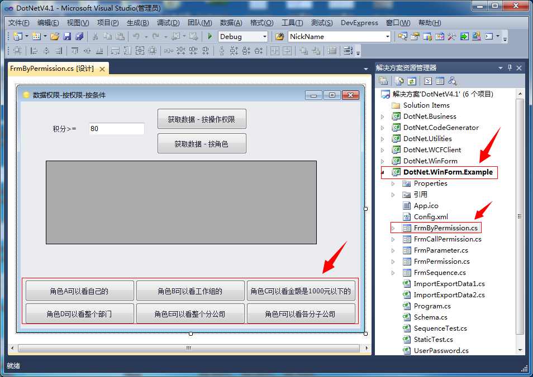The image size is (533, 377).
Task: Click Show All Files in Solution Explorer
Action: [399, 81]
